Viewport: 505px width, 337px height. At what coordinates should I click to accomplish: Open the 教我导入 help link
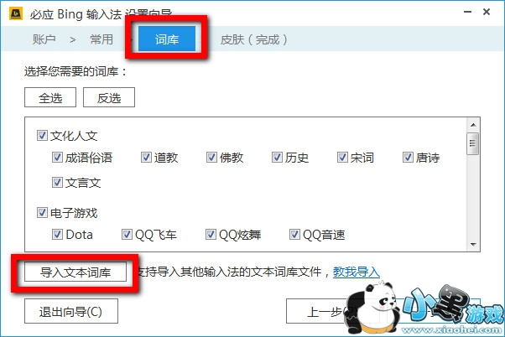pos(357,272)
